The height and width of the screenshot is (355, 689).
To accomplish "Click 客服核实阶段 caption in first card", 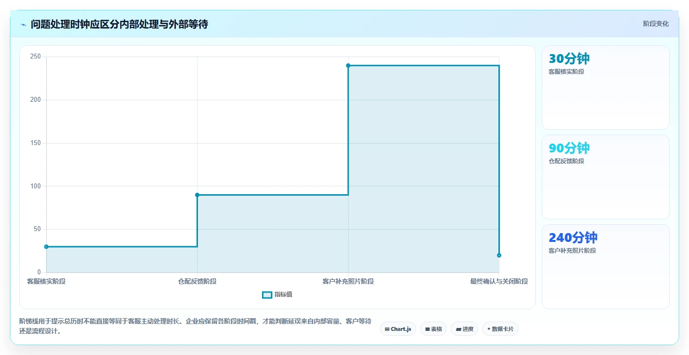I will click(566, 72).
